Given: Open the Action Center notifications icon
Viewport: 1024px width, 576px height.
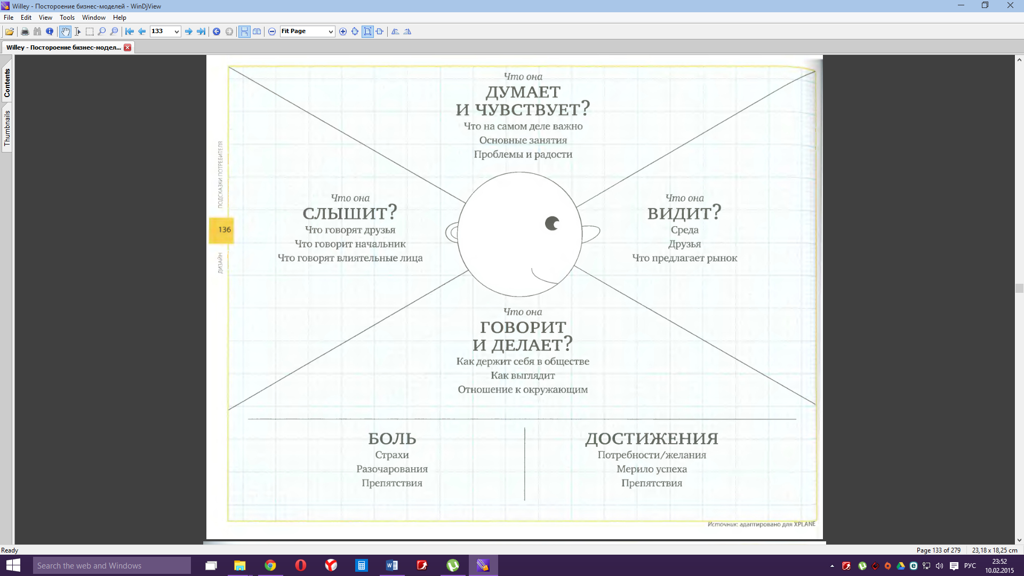Looking at the screenshot, I should pyautogui.click(x=954, y=566).
